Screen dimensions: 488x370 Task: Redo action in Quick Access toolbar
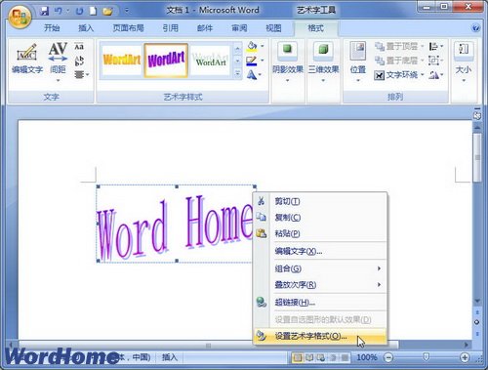(79, 11)
